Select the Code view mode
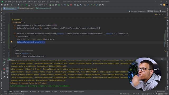Screen dimensions: 169x95 tap(150, 11)
